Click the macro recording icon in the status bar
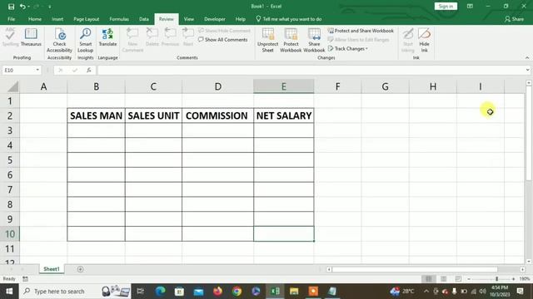 pyautogui.click(x=25, y=279)
